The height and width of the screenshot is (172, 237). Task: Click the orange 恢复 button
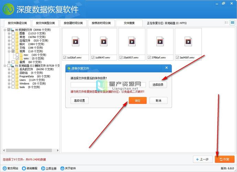click(225, 159)
